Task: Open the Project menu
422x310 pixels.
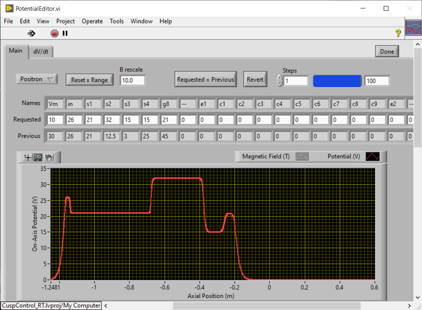Action: coord(65,21)
